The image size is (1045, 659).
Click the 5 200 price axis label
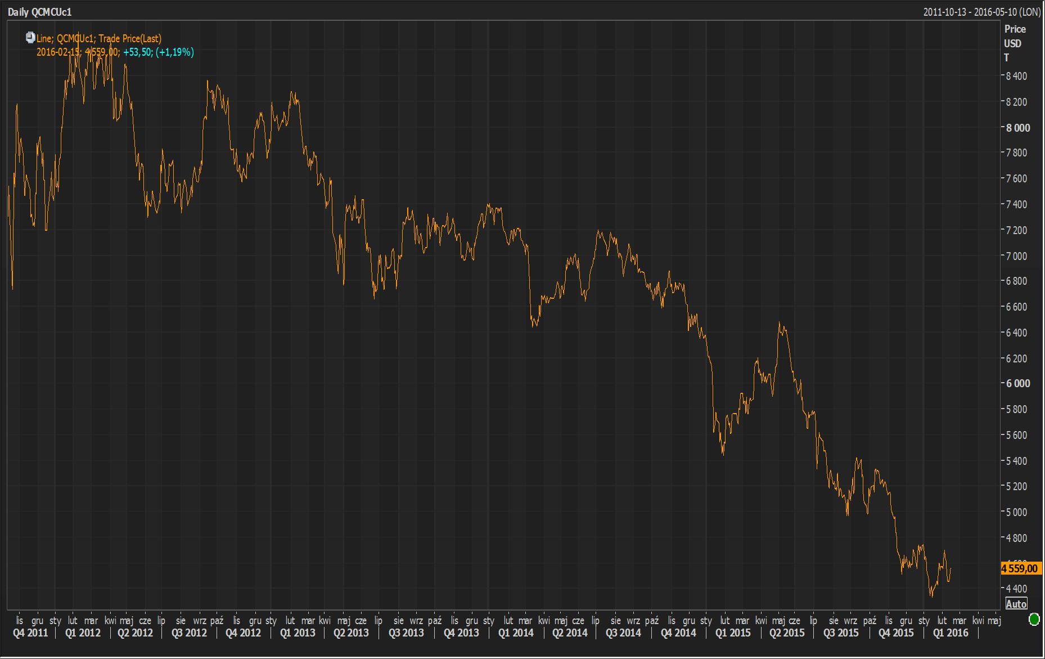click(1016, 486)
